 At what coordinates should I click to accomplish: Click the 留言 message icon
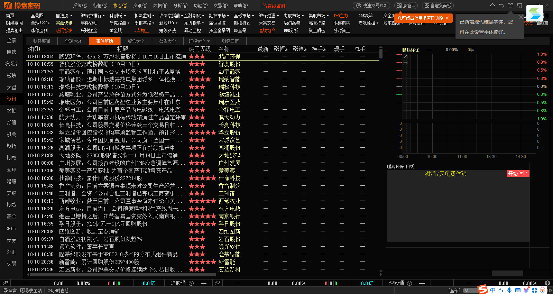pos(10,291)
